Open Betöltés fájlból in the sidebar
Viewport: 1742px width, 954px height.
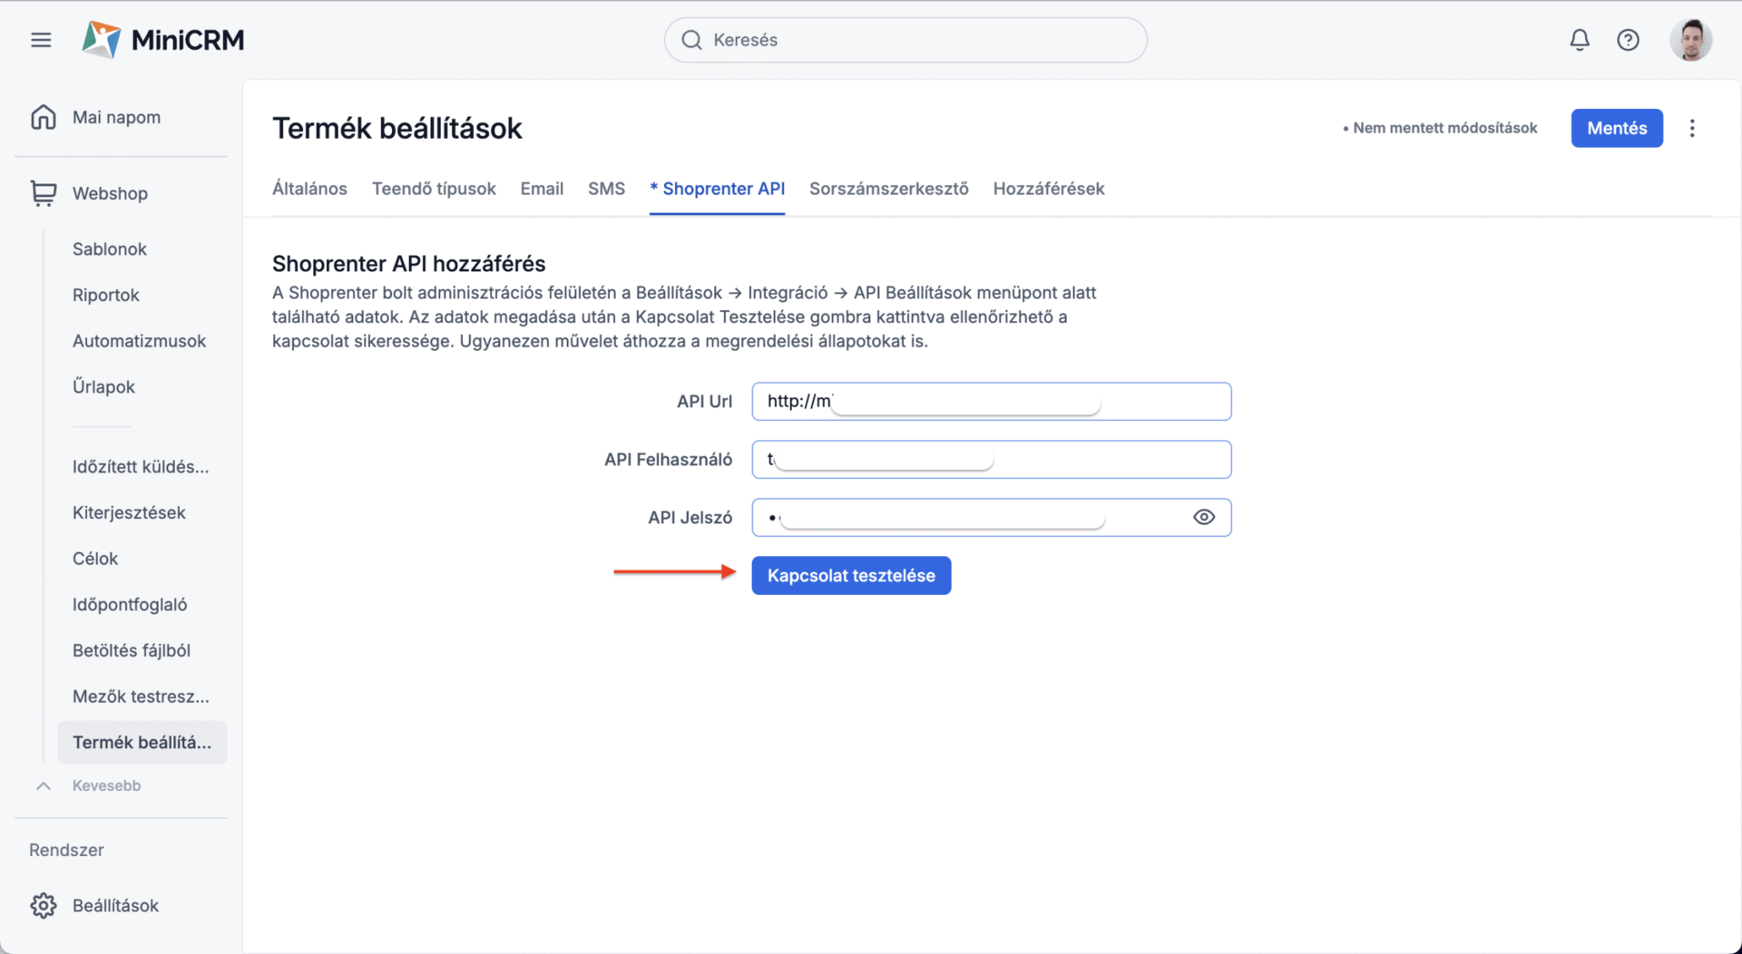click(132, 650)
